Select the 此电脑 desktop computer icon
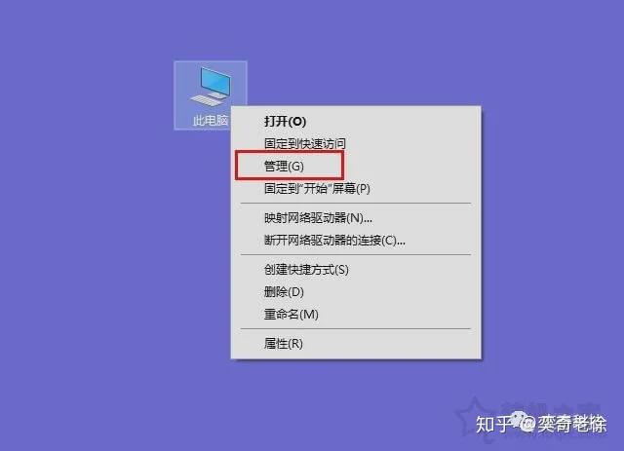The image size is (624, 451). click(211, 95)
